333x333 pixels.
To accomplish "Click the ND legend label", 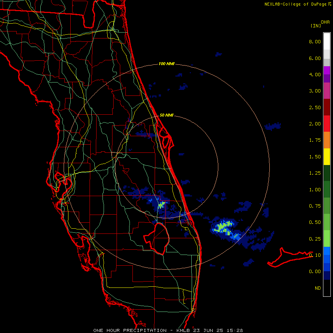I will pyautogui.click(x=318, y=288).
